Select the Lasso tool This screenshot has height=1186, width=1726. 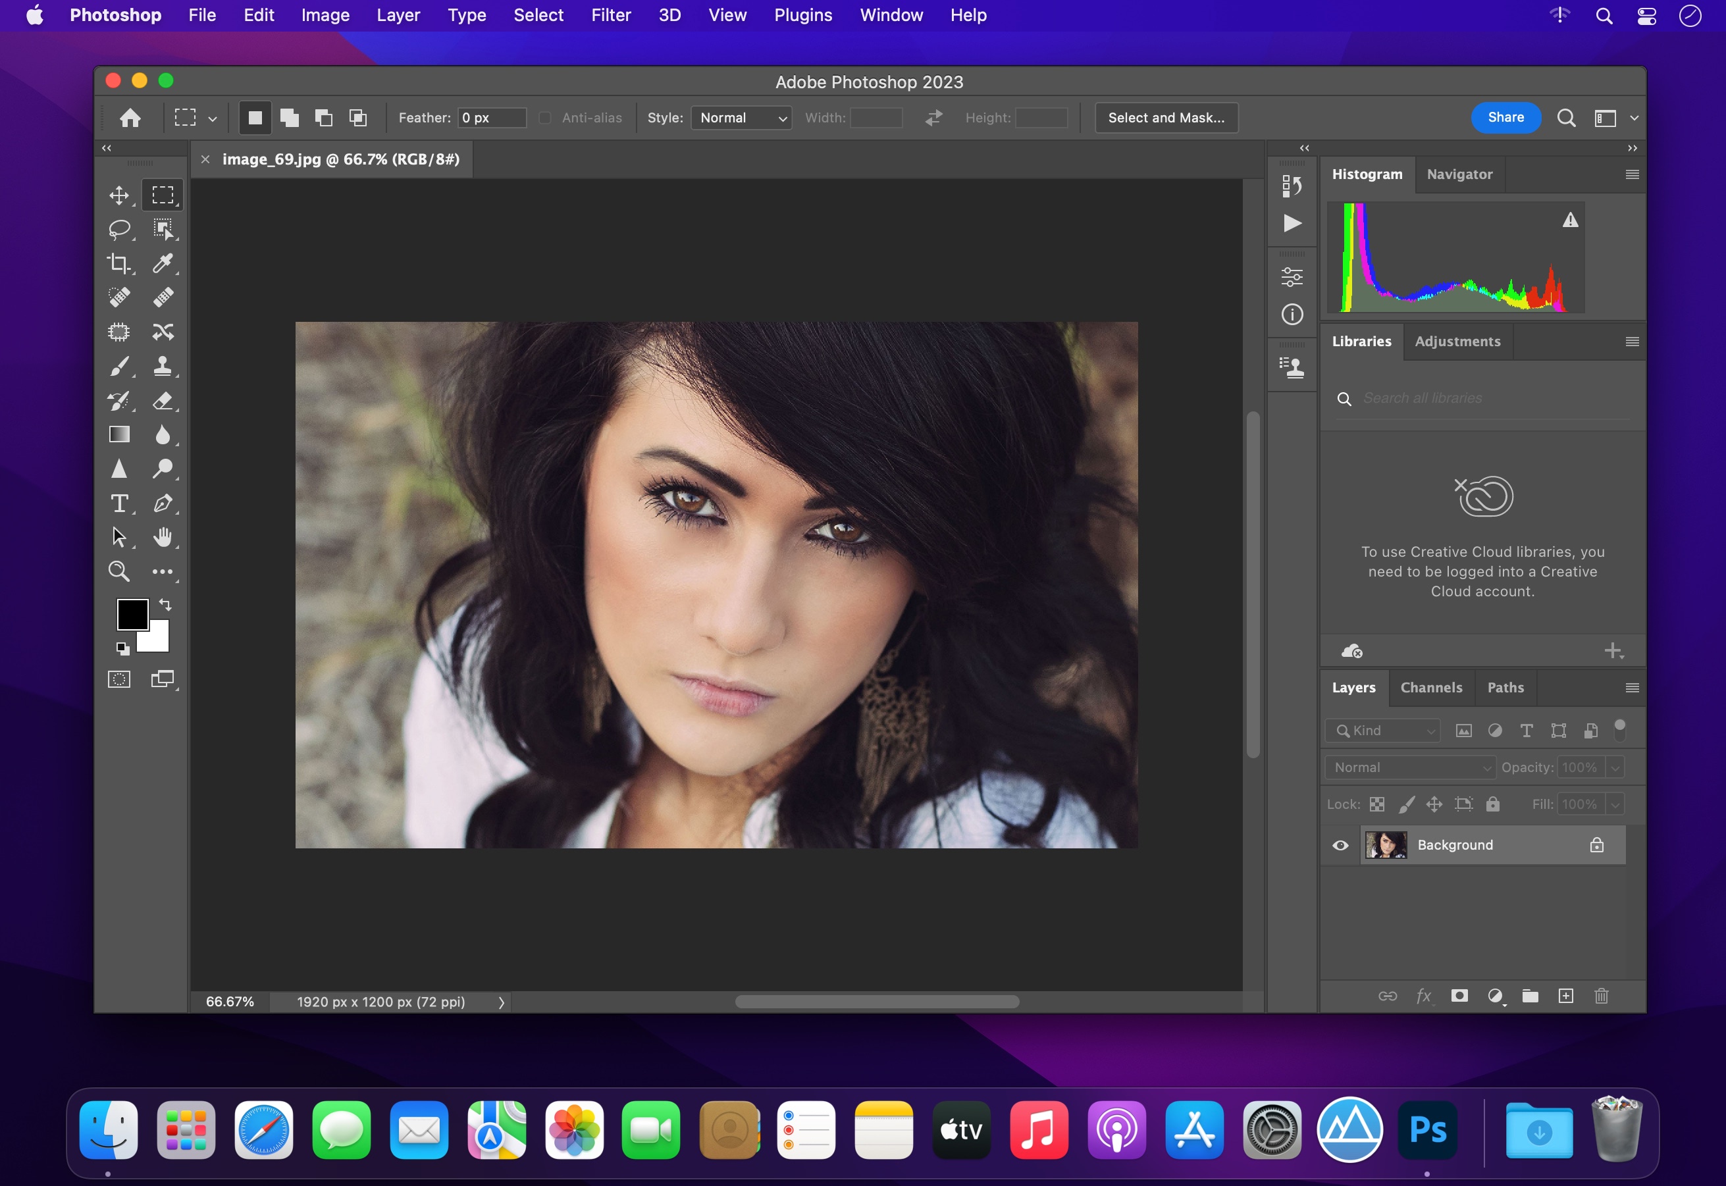click(x=119, y=230)
